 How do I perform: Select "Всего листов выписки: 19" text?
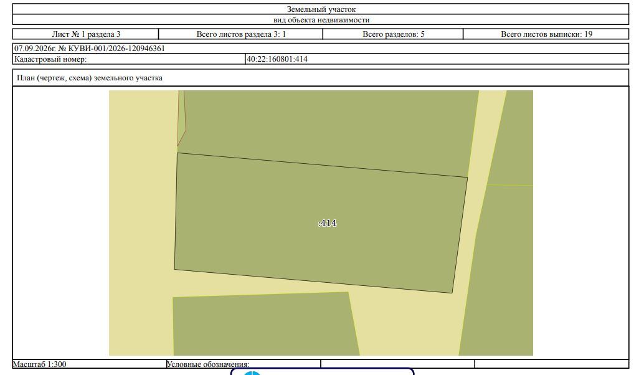point(546,34)
